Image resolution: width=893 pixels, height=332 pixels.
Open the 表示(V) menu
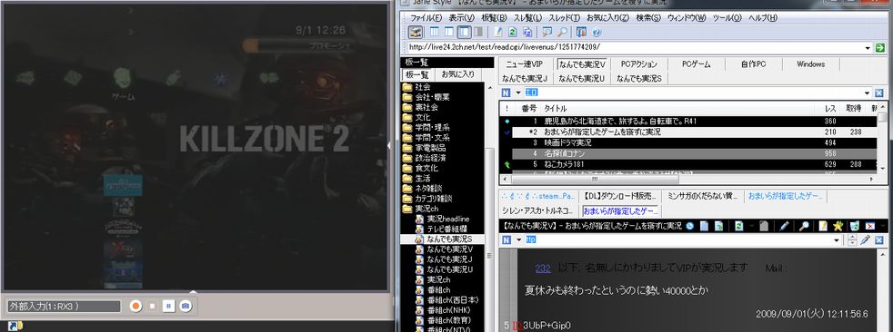pyautogui.click(x=461, y=18)
